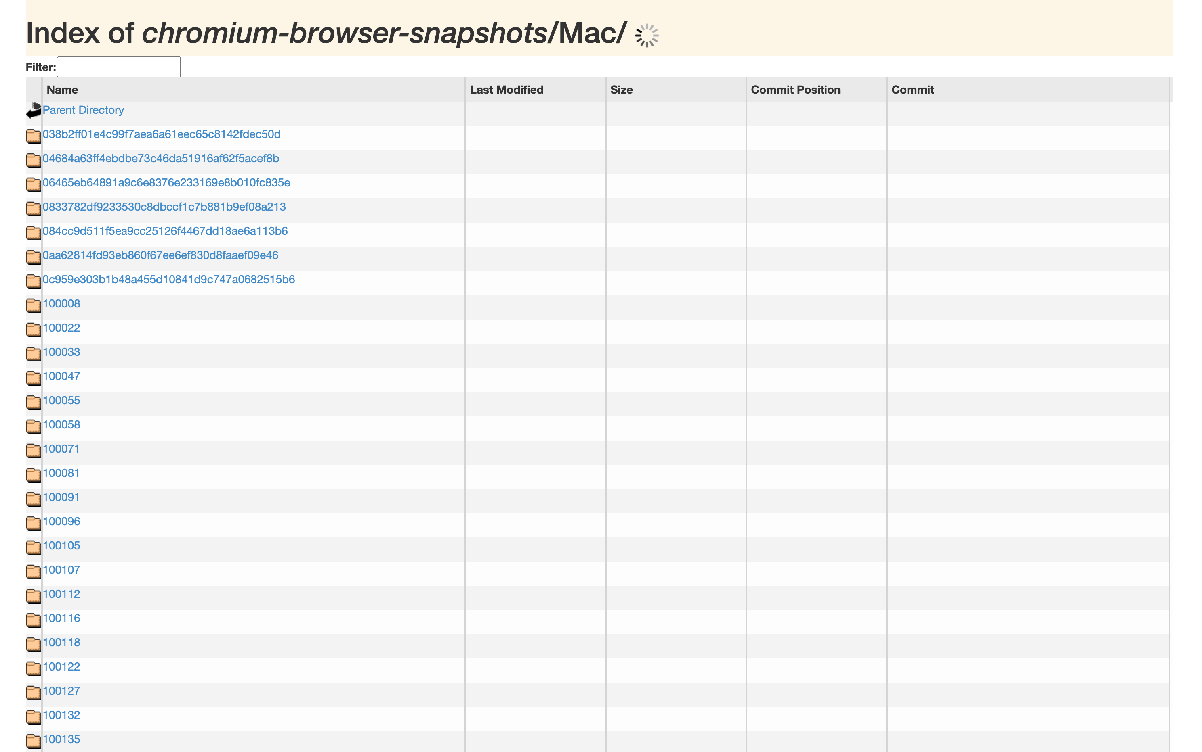Click folder icon next to 100132

pos(34,716)
